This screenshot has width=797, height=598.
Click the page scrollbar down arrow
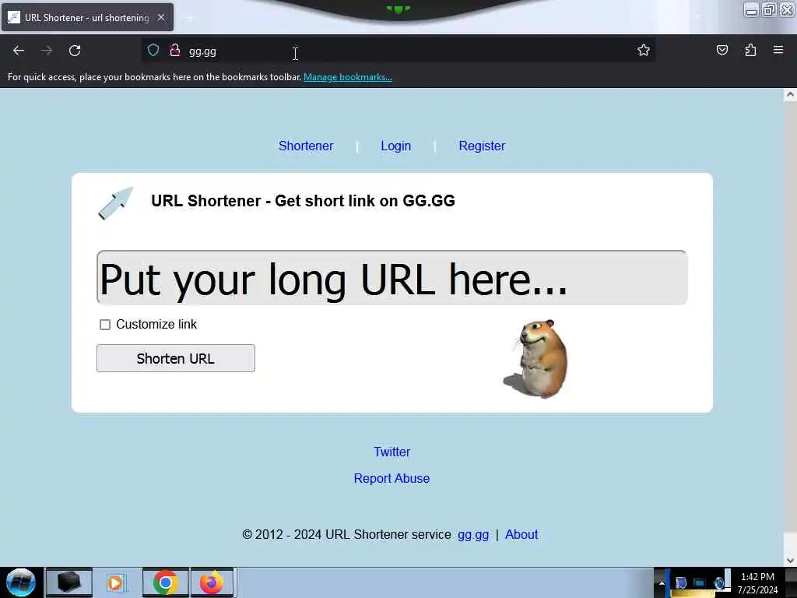point(790,561)
